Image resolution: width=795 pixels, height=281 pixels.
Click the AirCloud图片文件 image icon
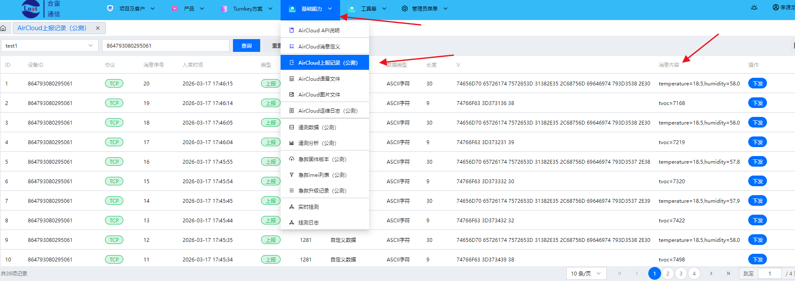pyautogui.click(x=292, y=94)
